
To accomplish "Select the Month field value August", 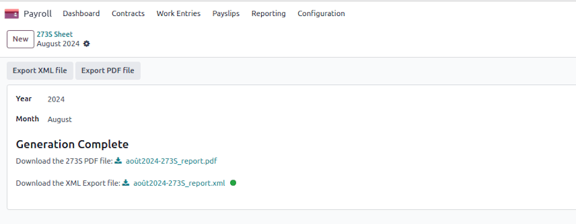I will pyautogui.click(x=60, y=119).
